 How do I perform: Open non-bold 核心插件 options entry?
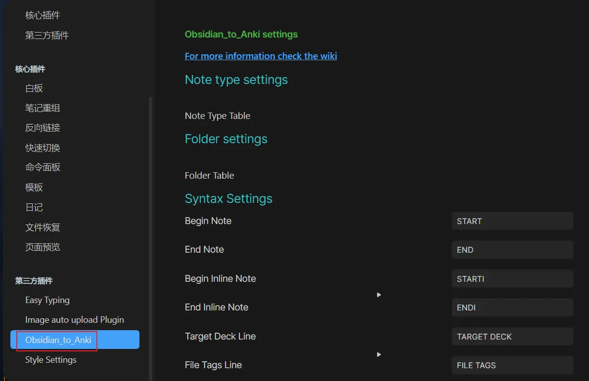coord(43,15)
